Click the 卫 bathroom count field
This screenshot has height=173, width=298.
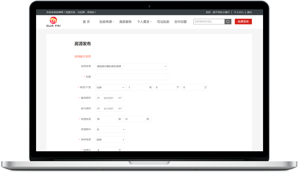[x=194, y=87]
